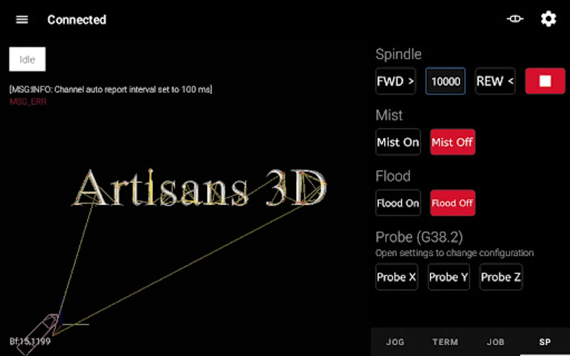
Task: Enable Flood coolant
Action: pos(398,203)
